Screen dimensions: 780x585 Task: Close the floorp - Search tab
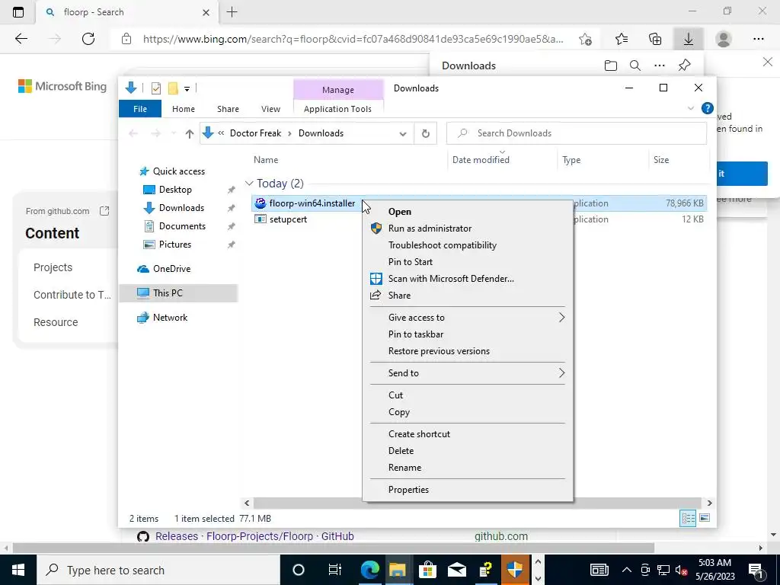206,12
